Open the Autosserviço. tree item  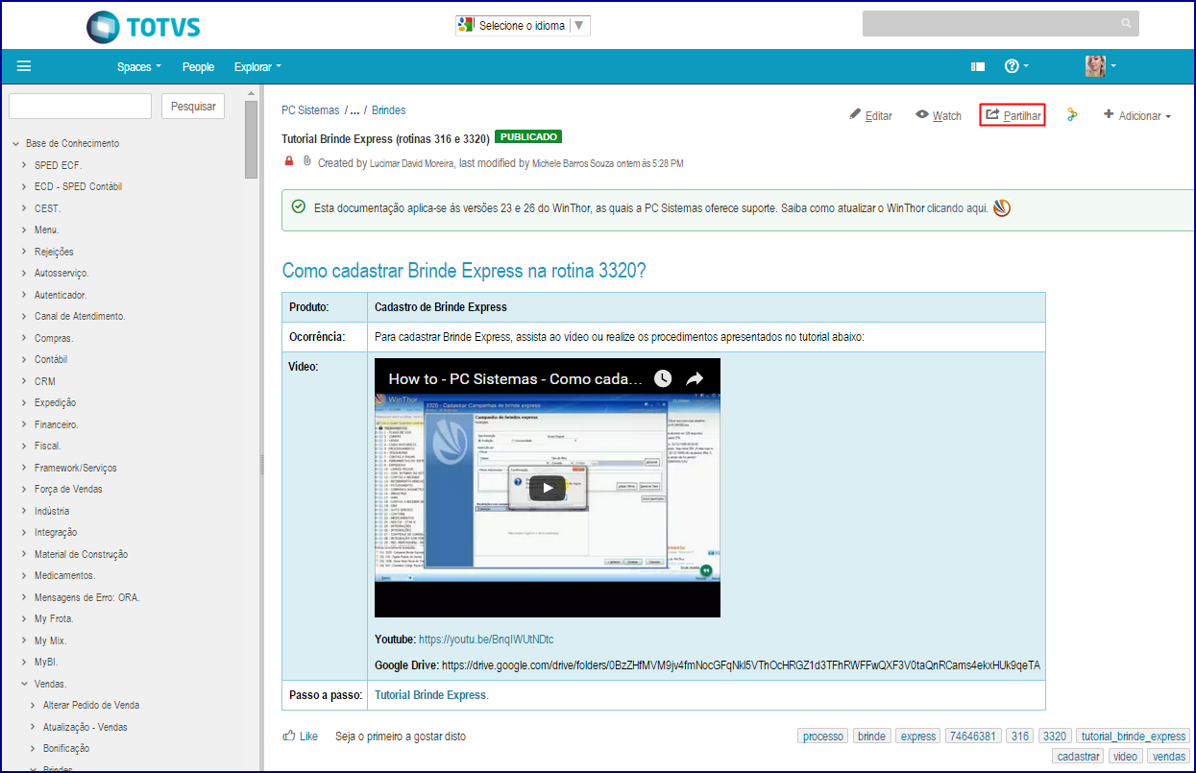click(61, 273)
